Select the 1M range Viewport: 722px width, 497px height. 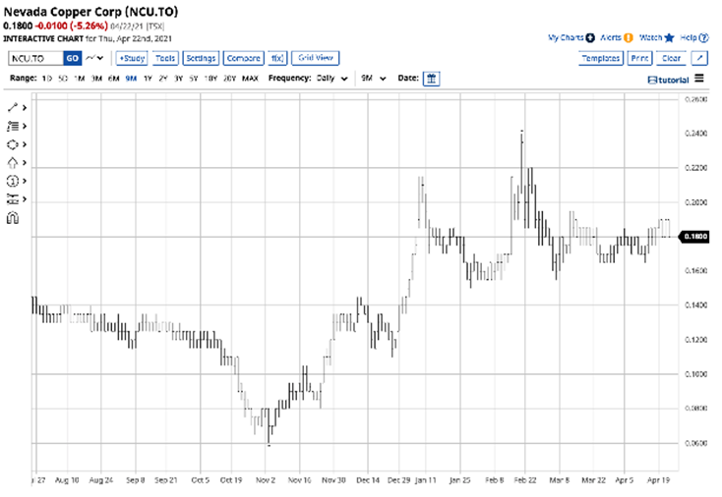(80, 79)
